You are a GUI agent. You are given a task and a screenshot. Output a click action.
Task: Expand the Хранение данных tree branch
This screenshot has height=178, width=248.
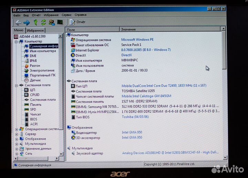17,149
